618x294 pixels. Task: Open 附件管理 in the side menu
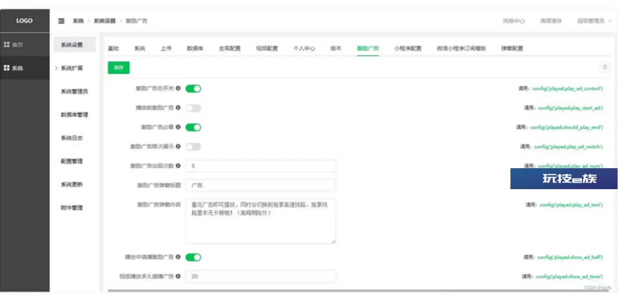pos(72,208)
